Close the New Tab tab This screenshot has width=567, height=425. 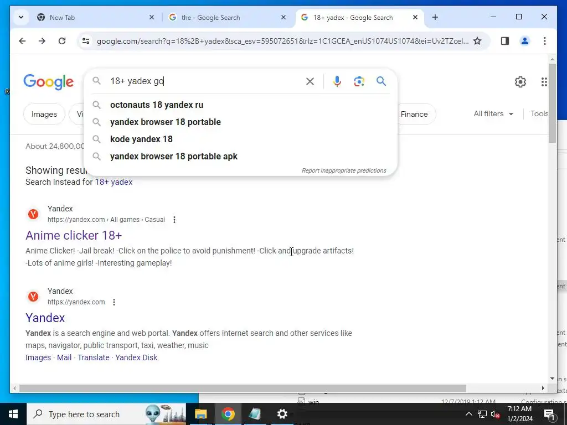point(152,17)
